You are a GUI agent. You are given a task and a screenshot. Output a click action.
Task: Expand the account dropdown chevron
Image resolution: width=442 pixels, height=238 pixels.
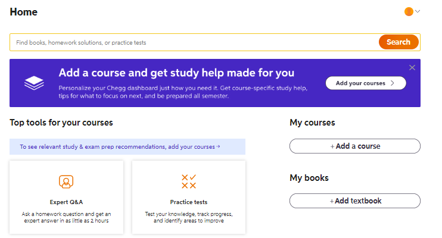tap(418, 11)
